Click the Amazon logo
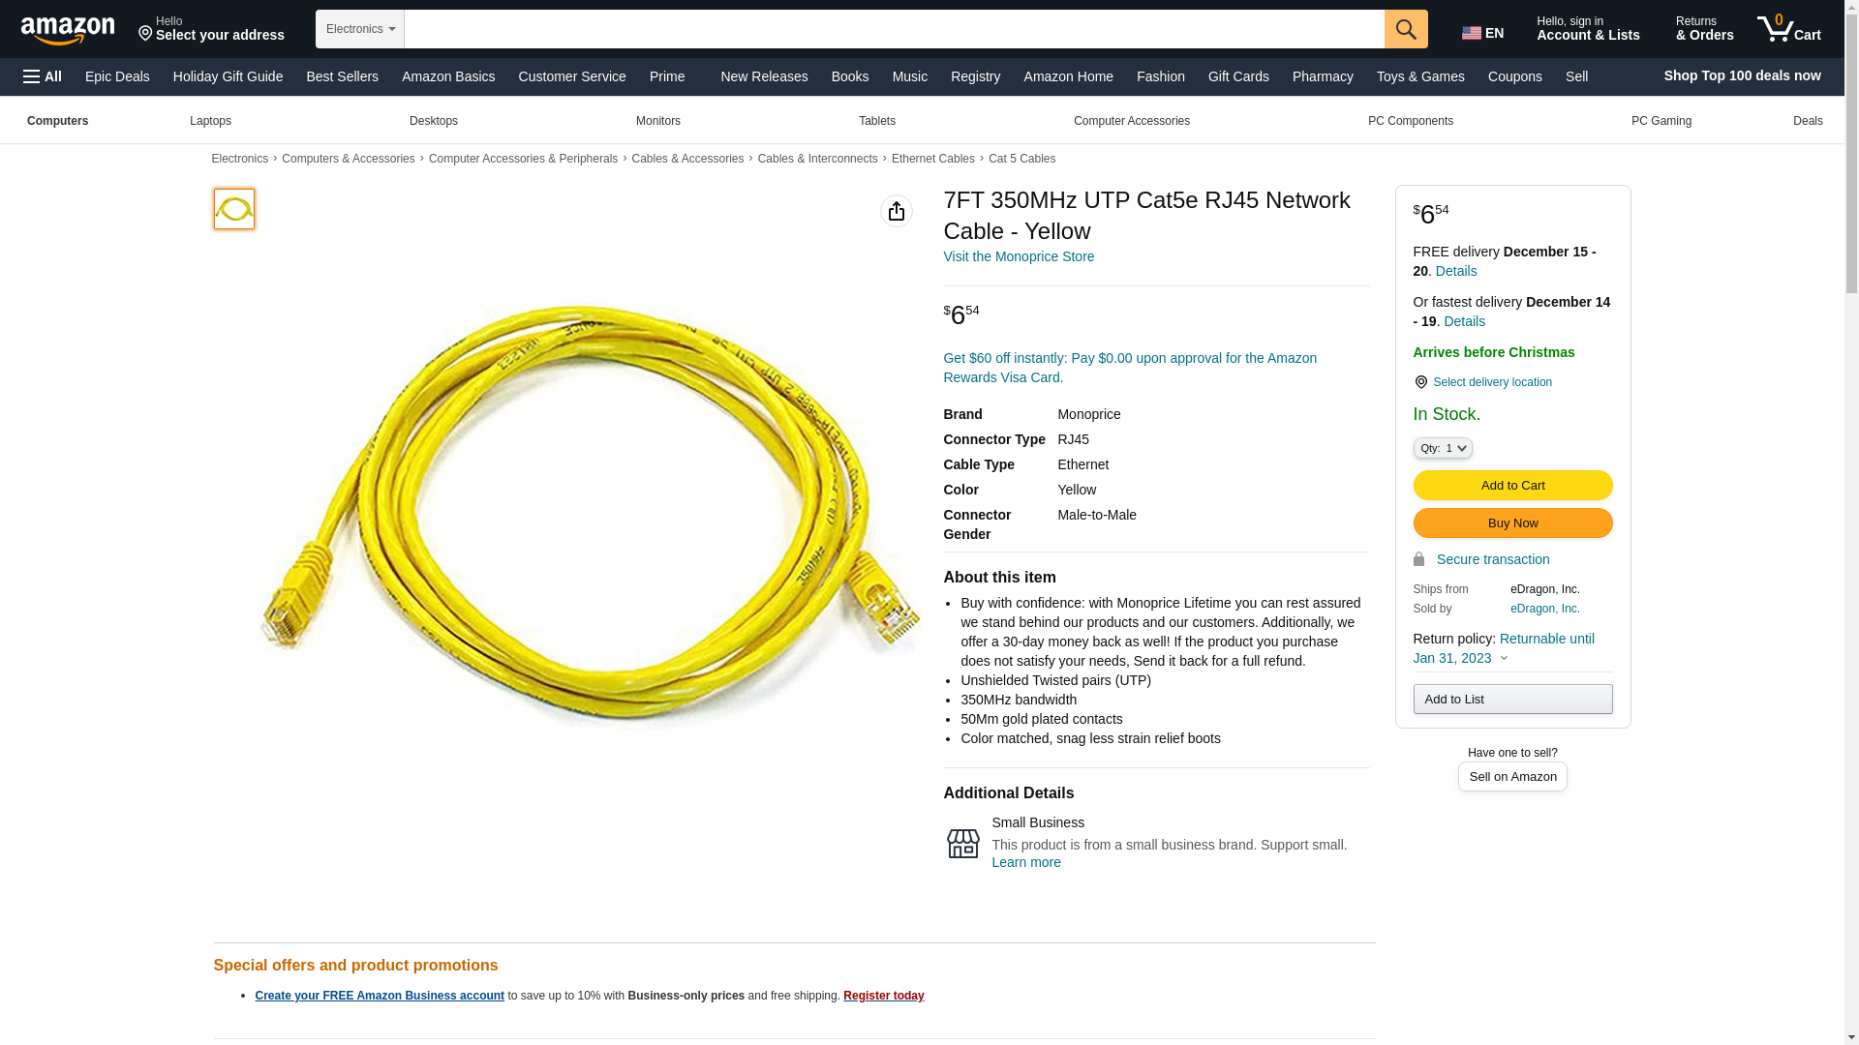Screen dimensions: 1859x1045 (68, 30)
